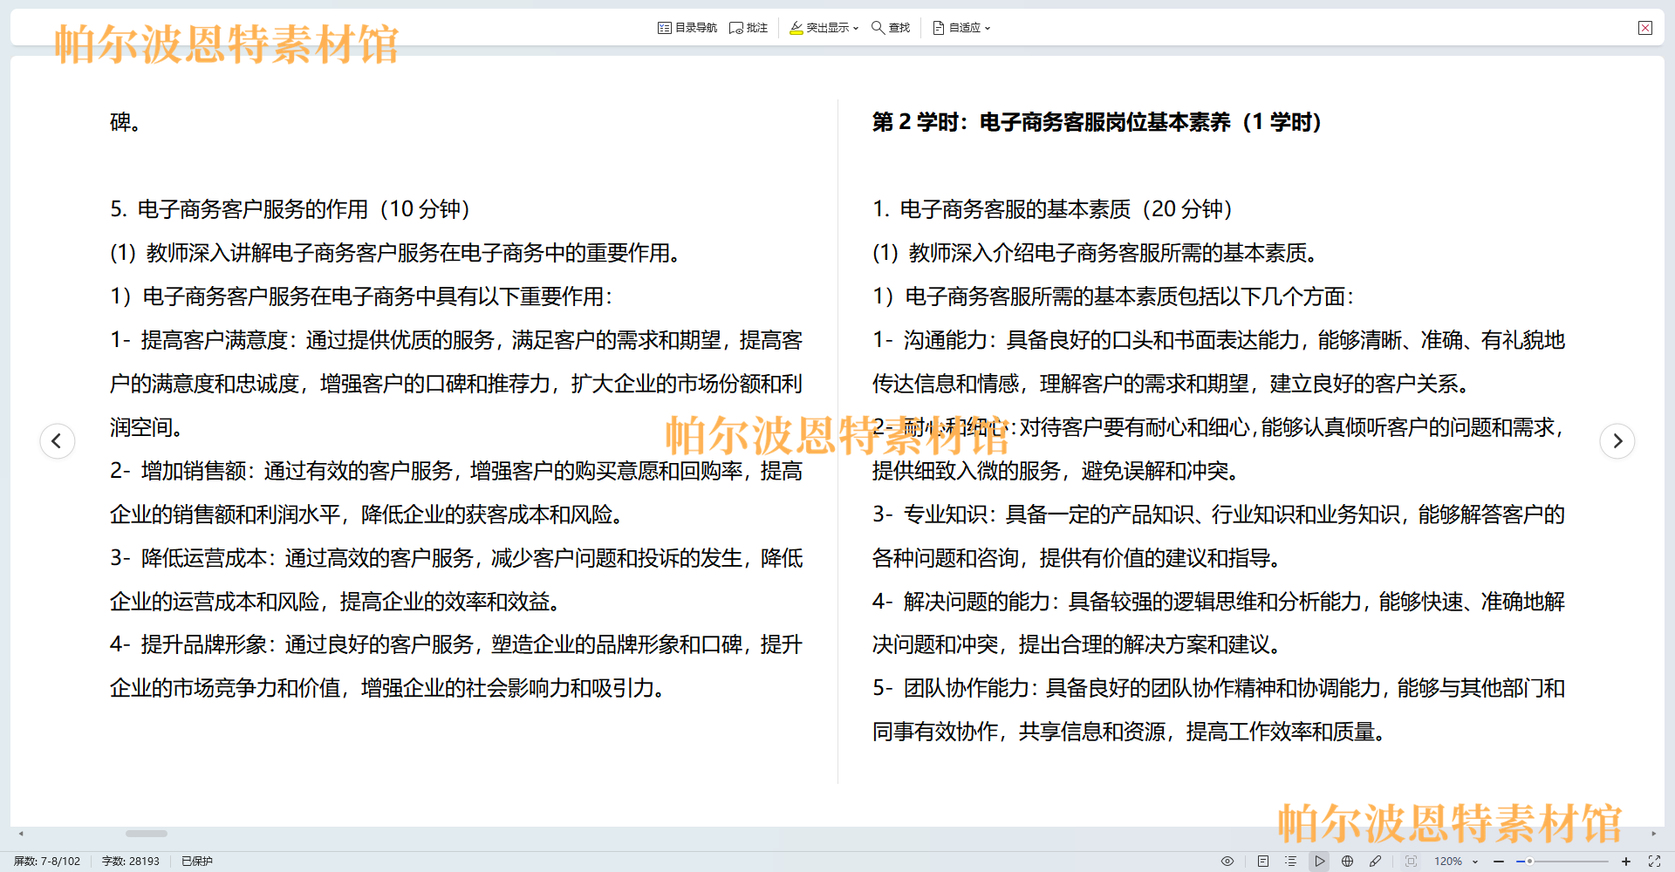Click the scrollbar left arrow

coord(21,834)
